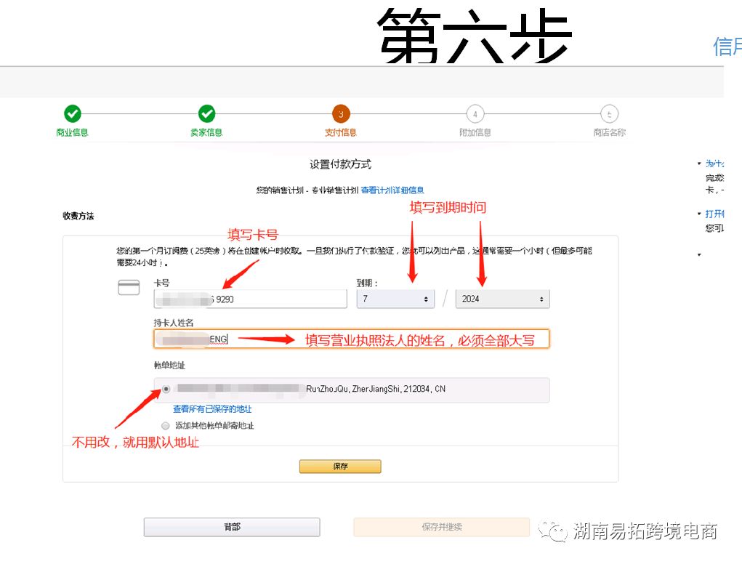
Task: Click the 持卡人姓名 cardholder name field
Action: (x=351, y=339)
